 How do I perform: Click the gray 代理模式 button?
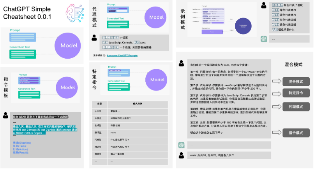pyautogui.click(x=296, y=107)
